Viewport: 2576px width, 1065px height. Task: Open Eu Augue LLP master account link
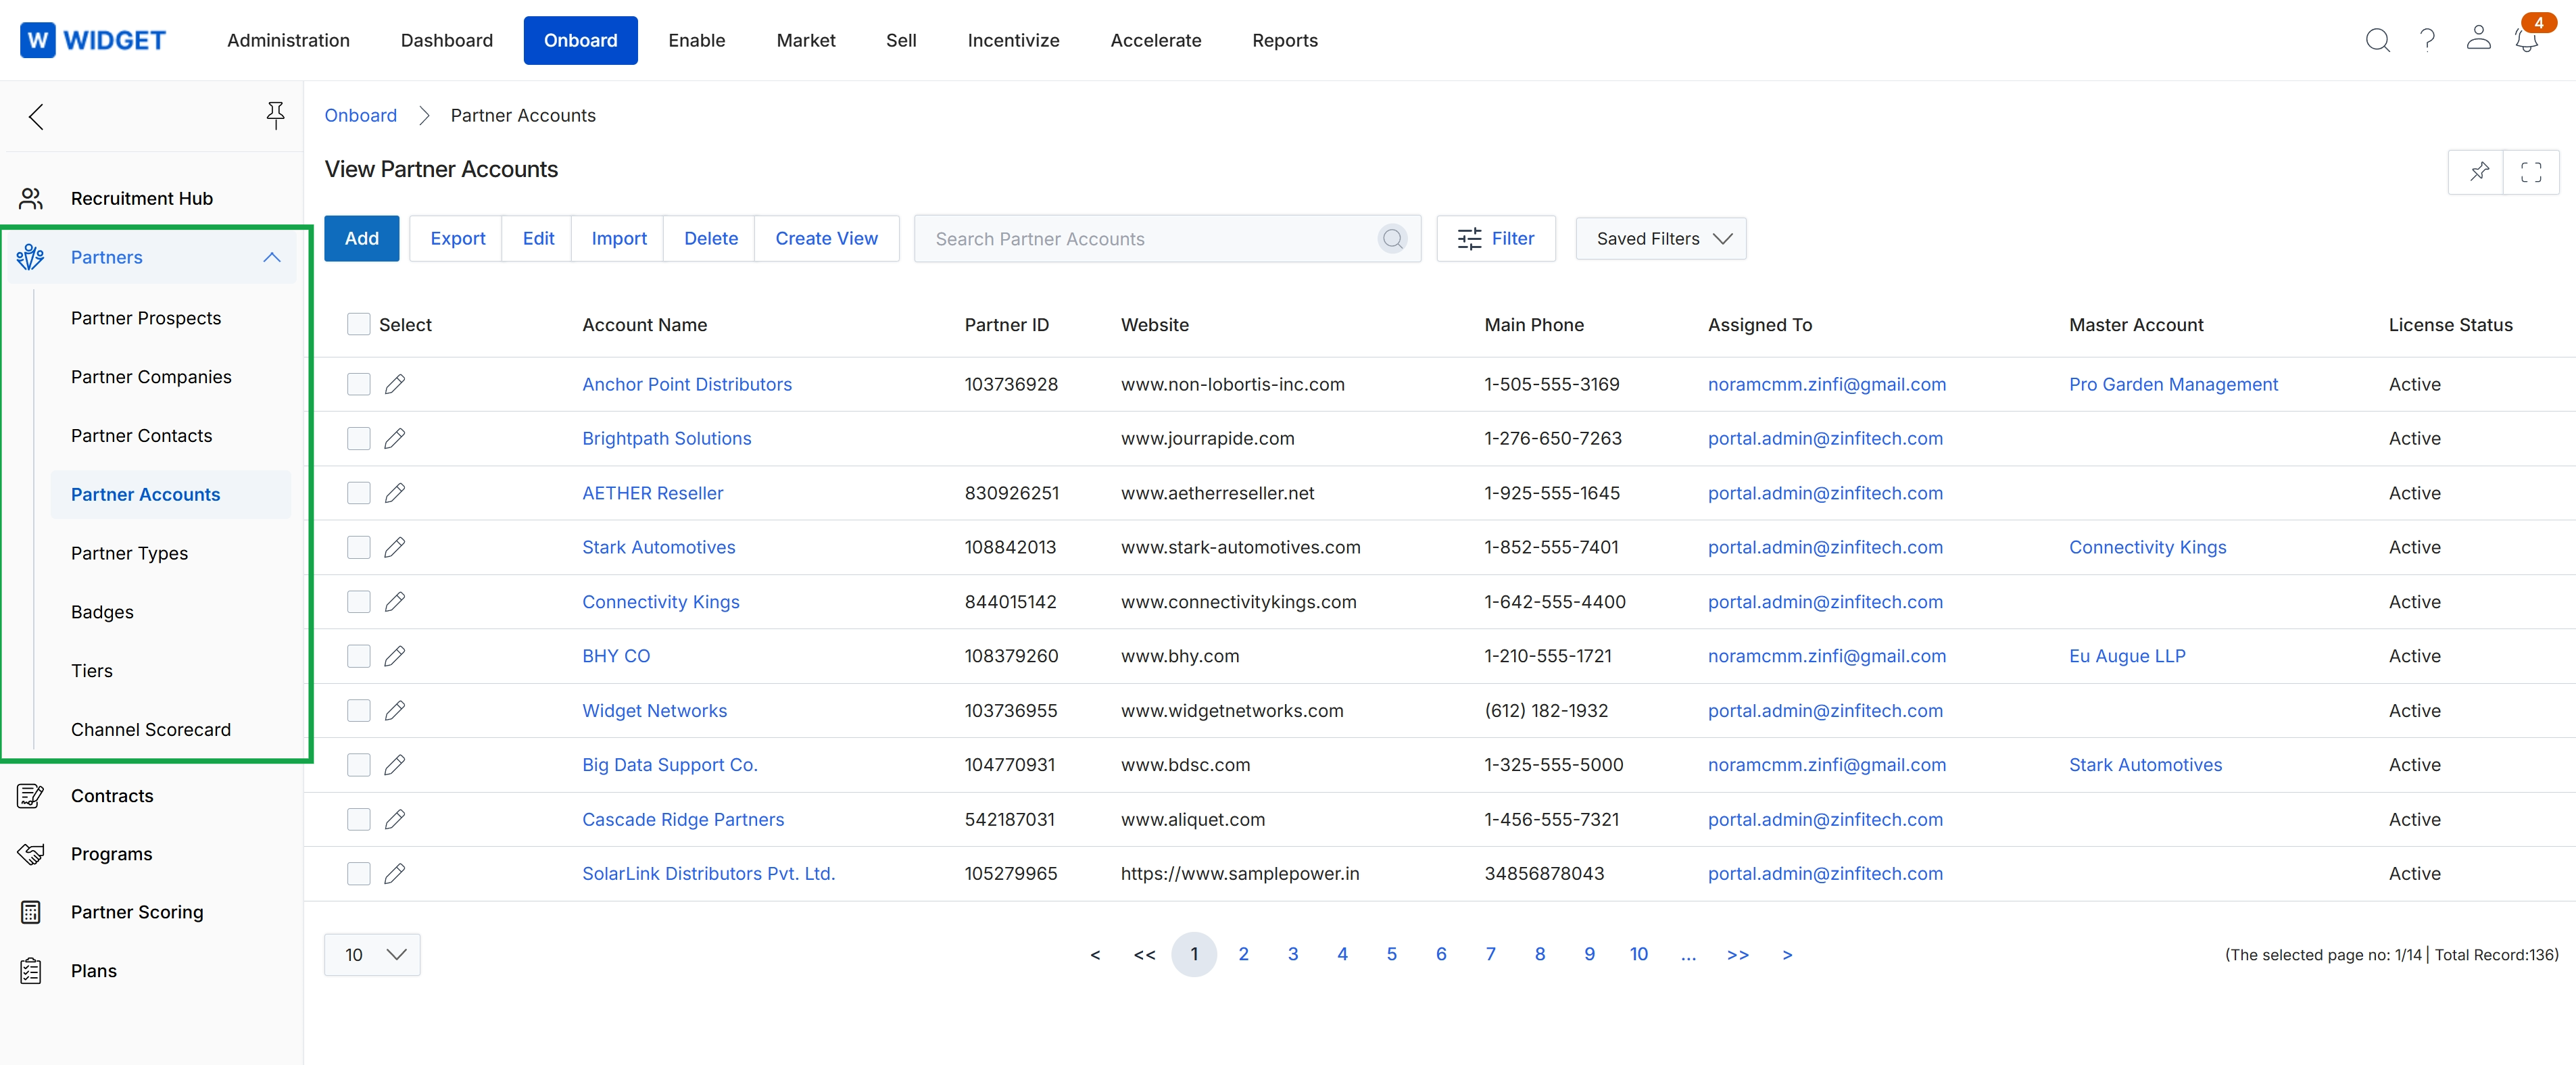tap(2127, 656)
